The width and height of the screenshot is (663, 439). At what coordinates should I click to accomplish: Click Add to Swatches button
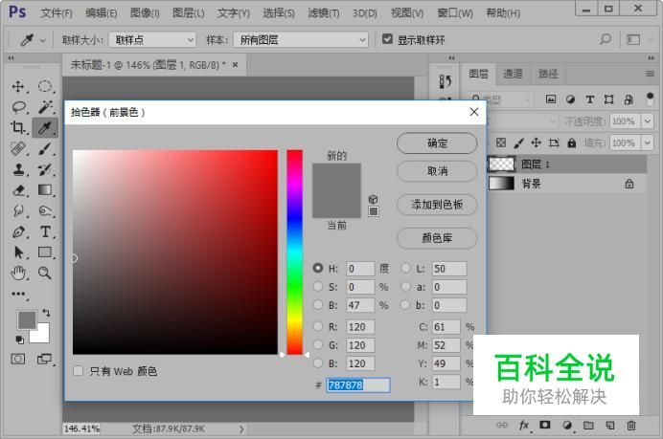point(437,205)
